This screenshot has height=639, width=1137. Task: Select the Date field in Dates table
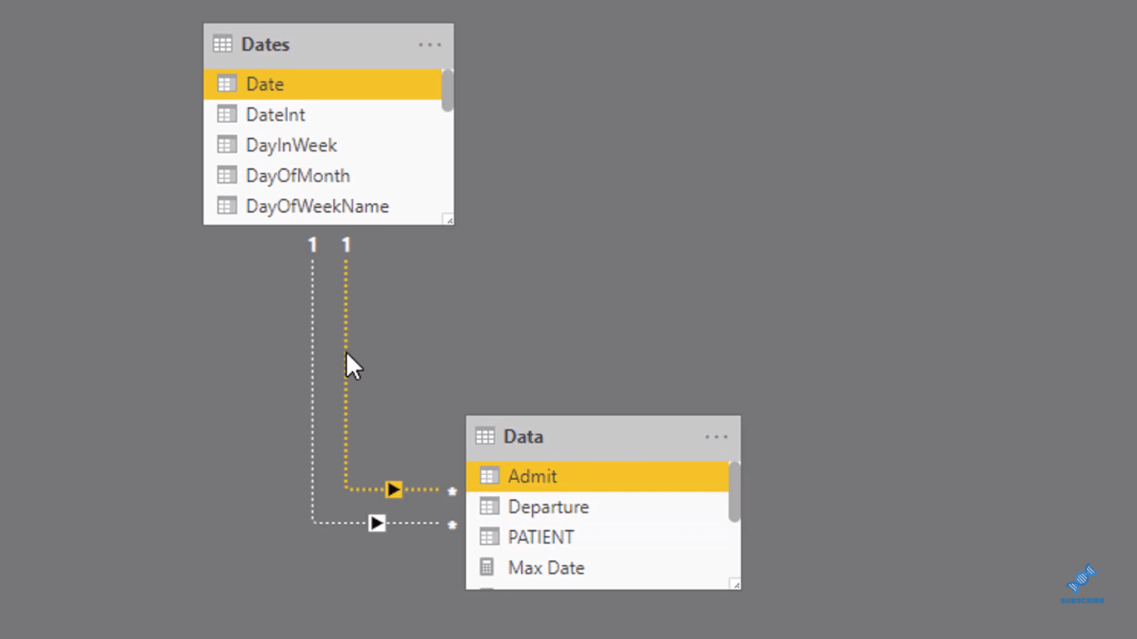[322, 84]
